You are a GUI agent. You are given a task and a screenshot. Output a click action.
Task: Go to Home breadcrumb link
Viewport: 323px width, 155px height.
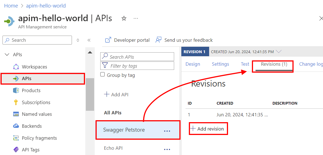tap(11, 6)
